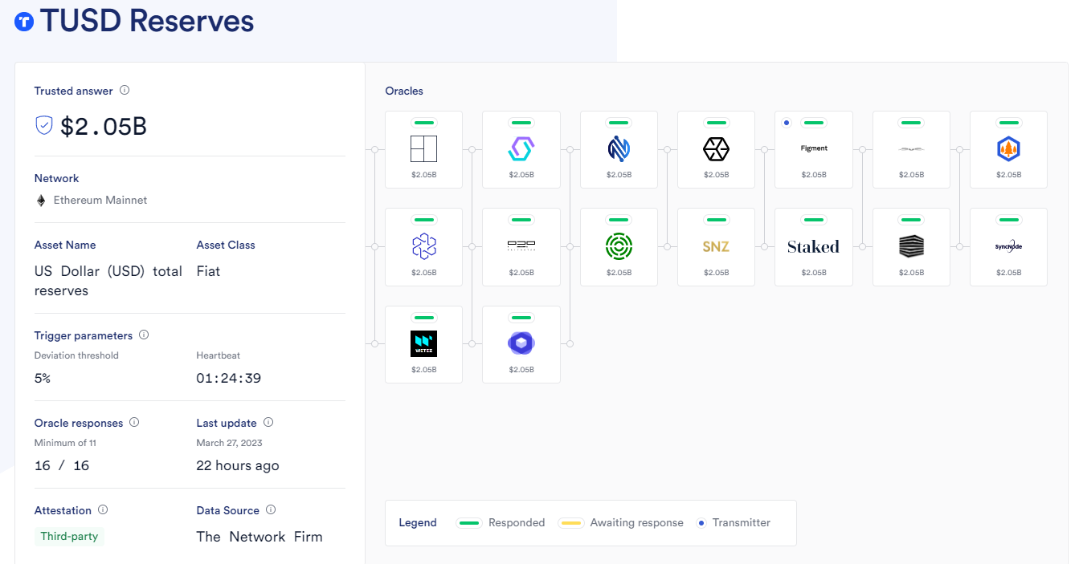
Task: Click the Fiat asset class value
Action: (x=208, y=271)
